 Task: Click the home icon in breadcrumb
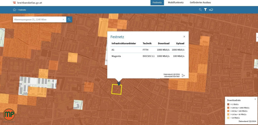[x=14, y=10]
